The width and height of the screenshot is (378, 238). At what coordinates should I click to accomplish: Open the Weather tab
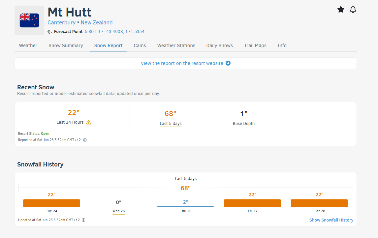click(28, 45)
